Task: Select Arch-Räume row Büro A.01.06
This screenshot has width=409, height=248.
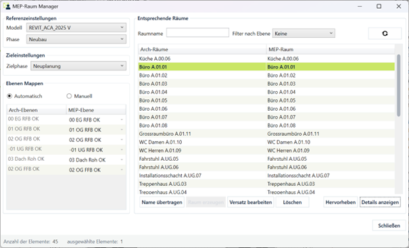Action: pyautogui.click(x=202, y=109)
